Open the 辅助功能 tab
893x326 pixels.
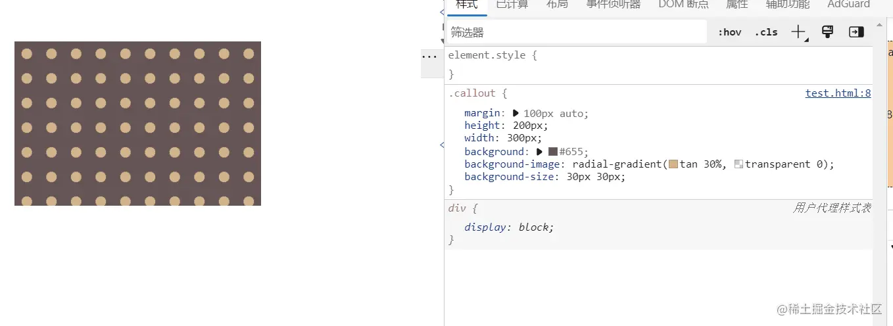point(787,5)
